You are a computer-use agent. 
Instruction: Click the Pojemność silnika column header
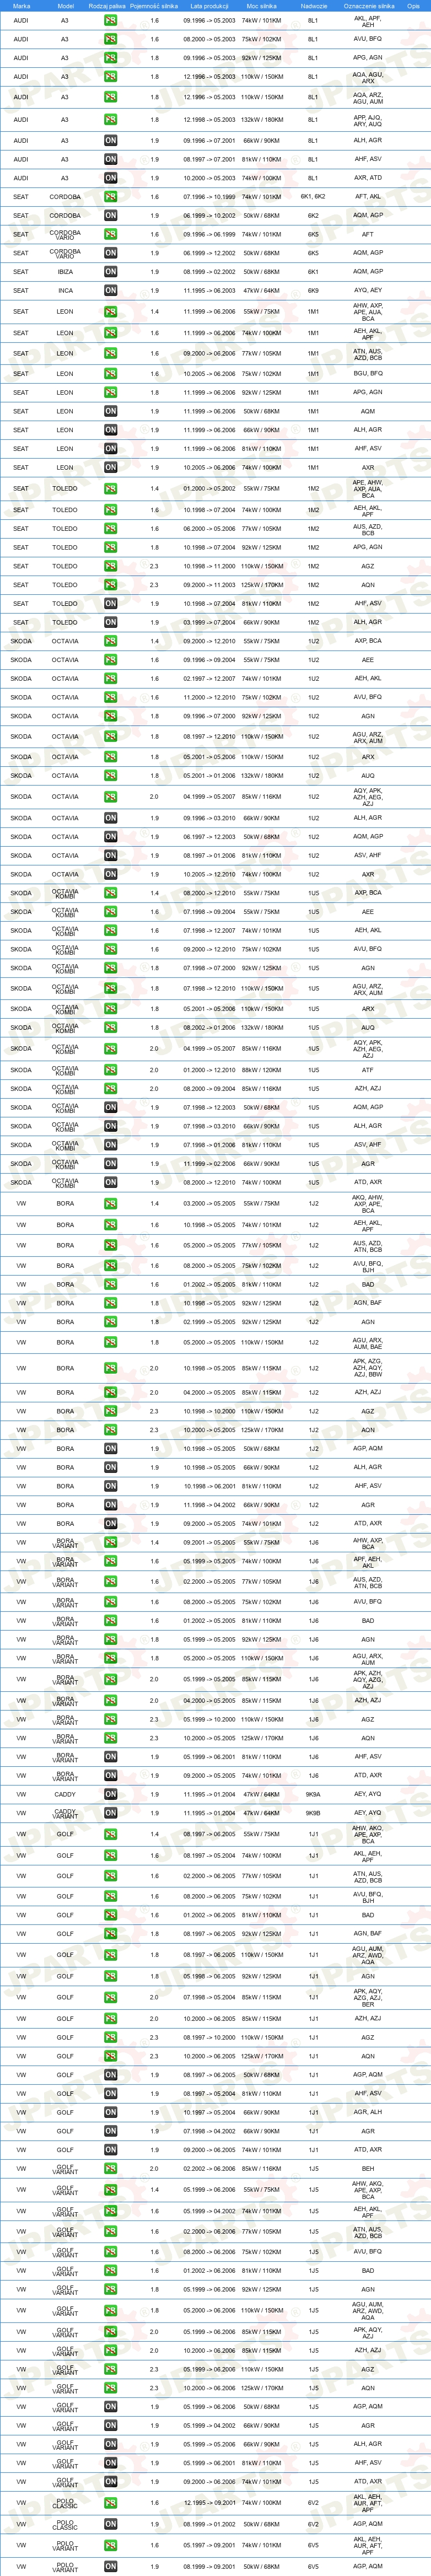pyautogui.click(x=154, y=6)
